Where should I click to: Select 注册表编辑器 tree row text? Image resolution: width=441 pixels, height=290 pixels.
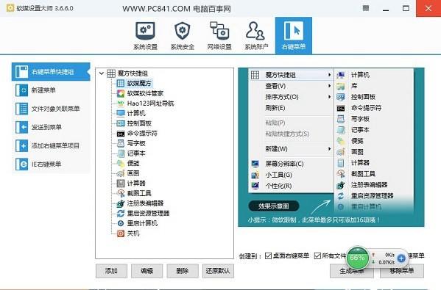tap(145, 203)
